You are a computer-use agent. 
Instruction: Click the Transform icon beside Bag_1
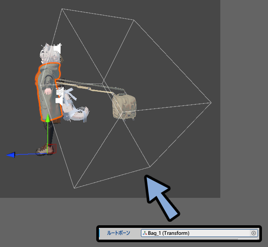click(x=145, y=233)
